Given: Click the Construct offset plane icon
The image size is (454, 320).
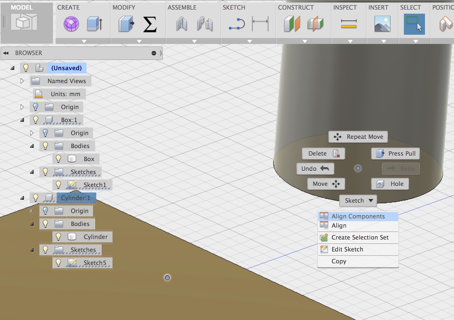Looking at the screenshot, I should point(292,24).
